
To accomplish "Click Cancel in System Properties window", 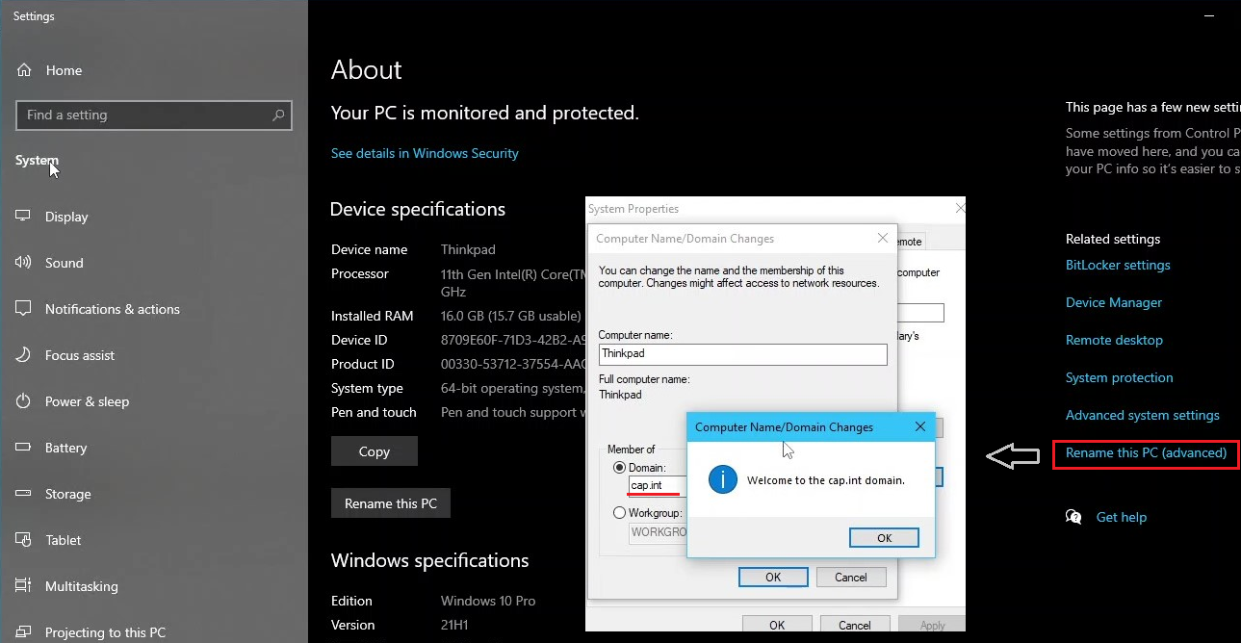I will coord(855,625).
